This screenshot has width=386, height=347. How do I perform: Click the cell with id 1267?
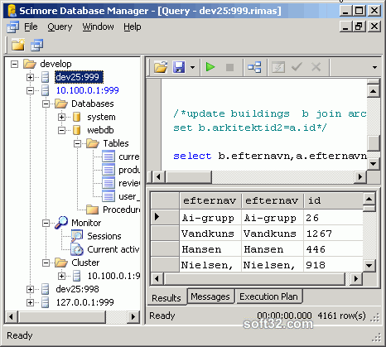(333, 234)
